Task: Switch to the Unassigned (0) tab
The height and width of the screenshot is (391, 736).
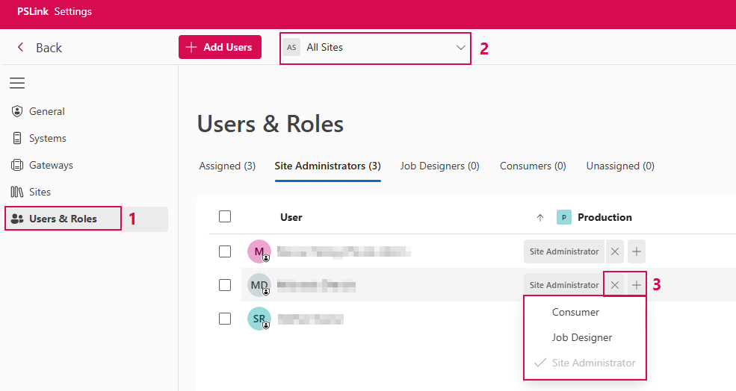Action: coord(620,166)
